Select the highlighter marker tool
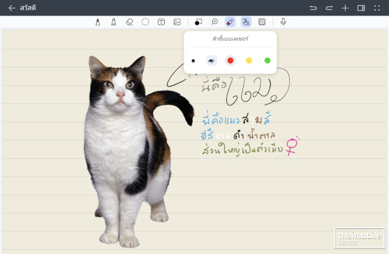389x254 pixels. click(x=113, y=22)
